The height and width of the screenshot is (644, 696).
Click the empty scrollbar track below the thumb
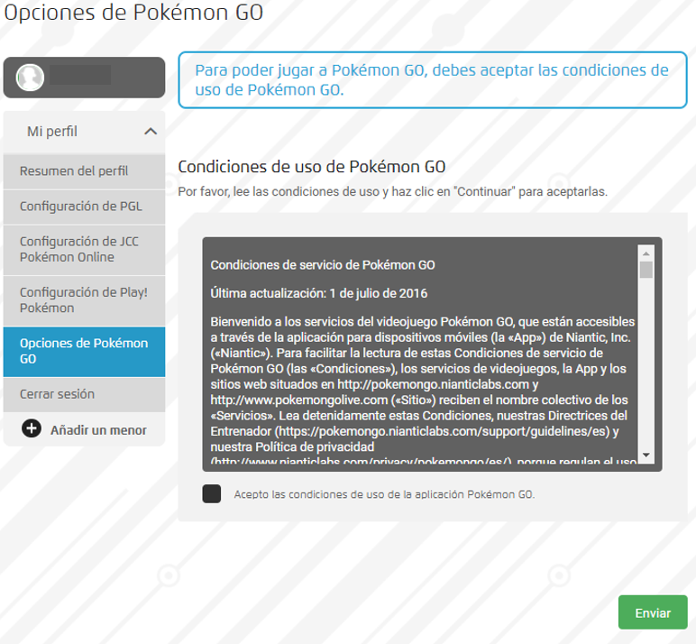pyautogui.click(x=646, y=379)
